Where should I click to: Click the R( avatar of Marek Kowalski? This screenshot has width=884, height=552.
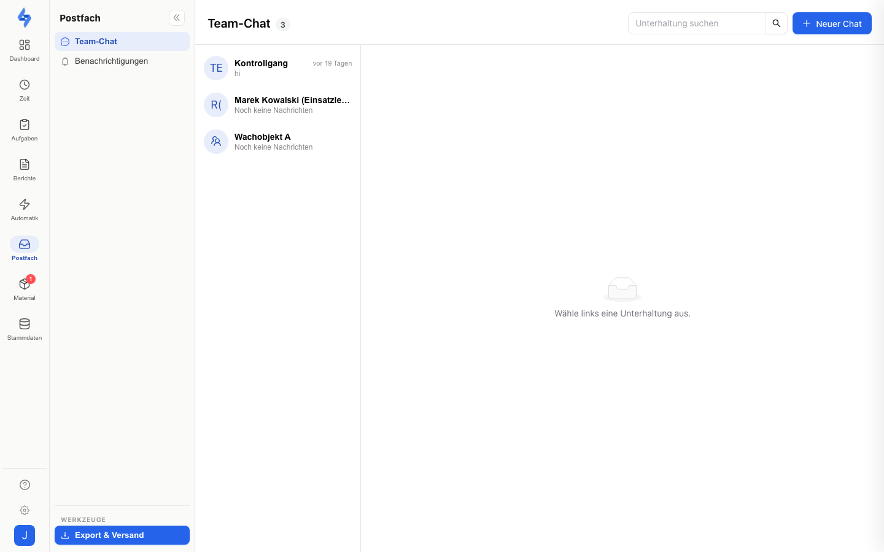(216, 105)
